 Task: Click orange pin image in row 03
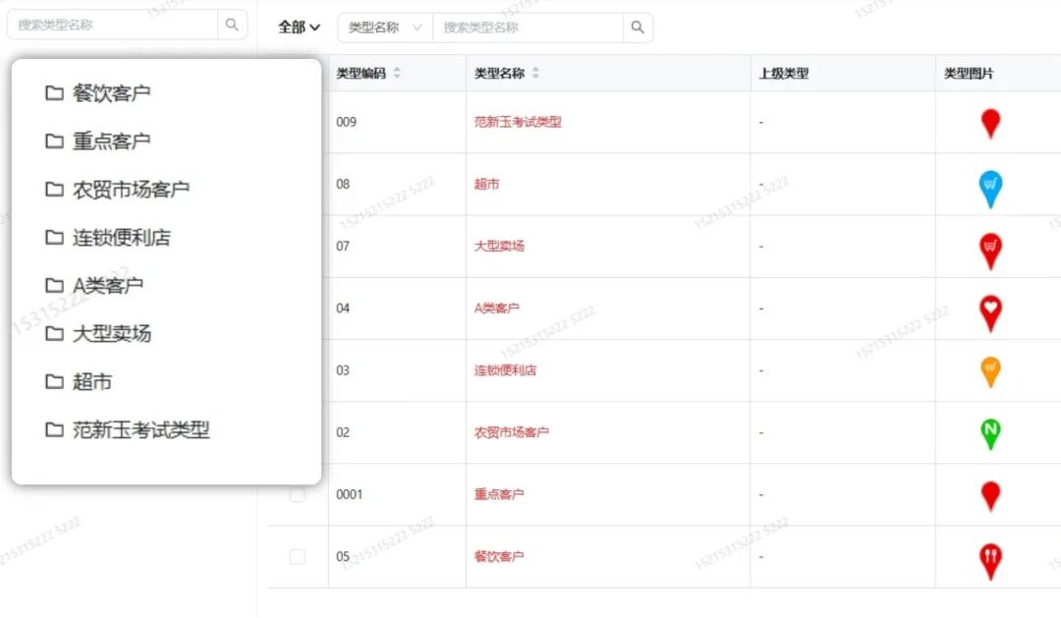pos(990,371)
